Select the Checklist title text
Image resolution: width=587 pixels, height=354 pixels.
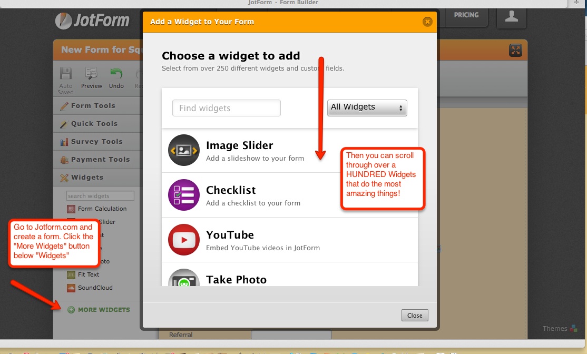tap(231, 190)
